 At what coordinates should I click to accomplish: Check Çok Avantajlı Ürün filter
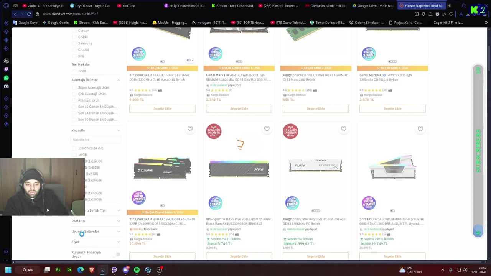pyautogui.click(x=74, y=94)
